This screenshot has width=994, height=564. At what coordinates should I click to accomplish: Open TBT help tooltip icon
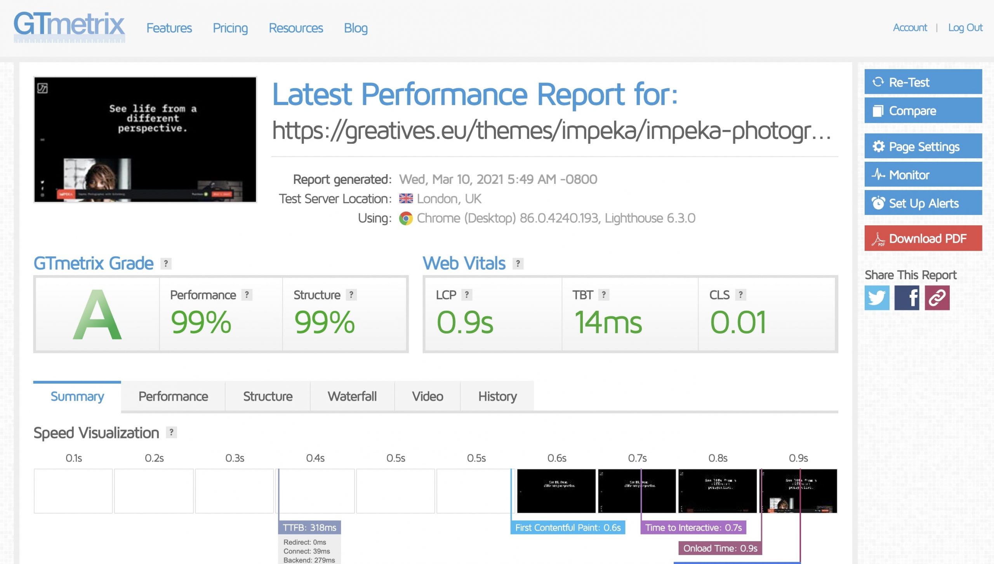pos(603,295)
